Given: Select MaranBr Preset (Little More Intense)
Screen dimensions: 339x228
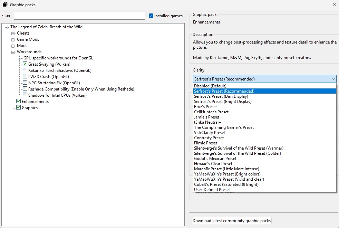Looking at the screenshot, I should [x=265, y=169].
